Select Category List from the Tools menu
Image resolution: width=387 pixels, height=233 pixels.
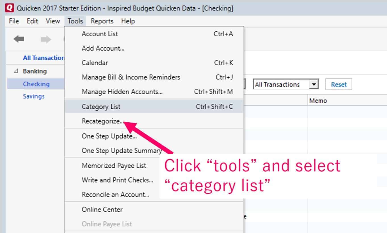tap(101, 106)
